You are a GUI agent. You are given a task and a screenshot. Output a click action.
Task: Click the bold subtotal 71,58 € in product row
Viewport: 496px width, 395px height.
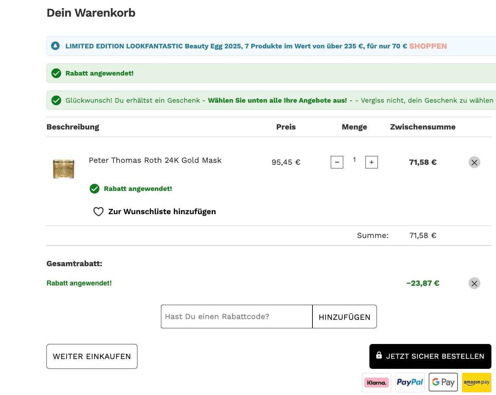point(423,162)
